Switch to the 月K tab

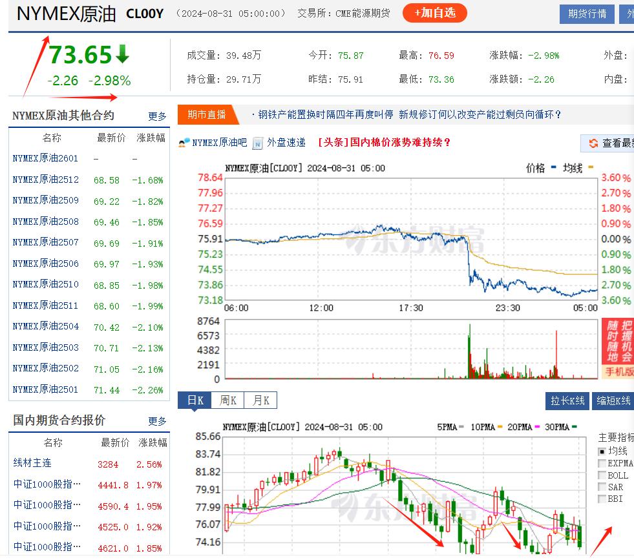pyautogui.click(x=260, y=400)
